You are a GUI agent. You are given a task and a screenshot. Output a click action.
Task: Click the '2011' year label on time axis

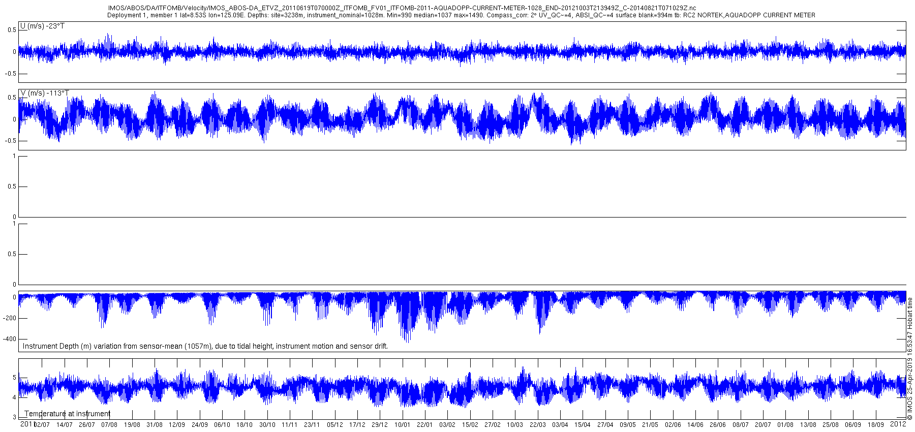click(27, 424)
